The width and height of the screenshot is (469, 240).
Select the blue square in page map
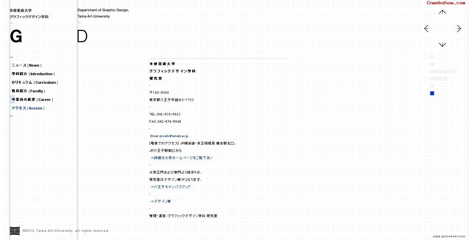pyautogui.click(x=432, y=93)
